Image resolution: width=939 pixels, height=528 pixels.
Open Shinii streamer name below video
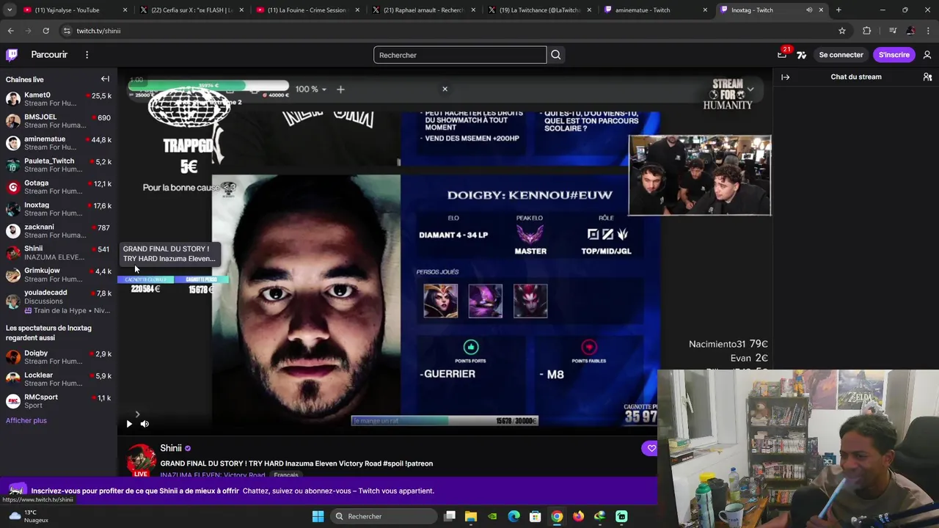tap(171, 448)
